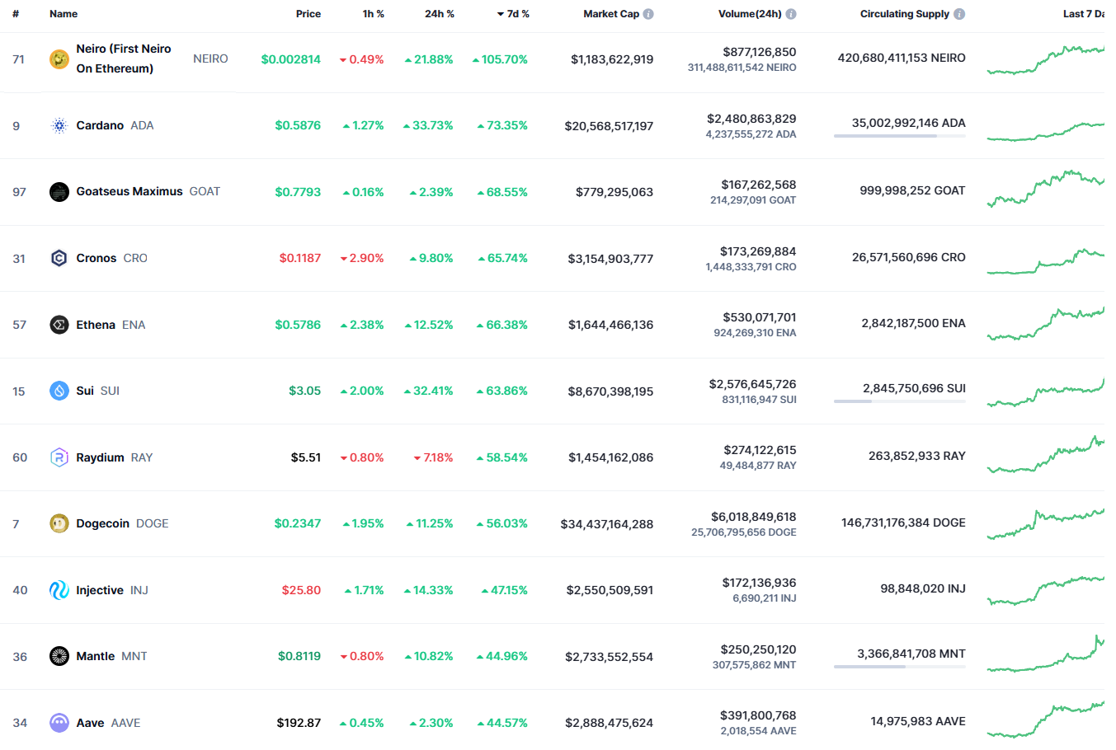Click the Aave coin logo icon
Image resolution: width=1116 pixels, height=750 pixels.
point(59,723)
